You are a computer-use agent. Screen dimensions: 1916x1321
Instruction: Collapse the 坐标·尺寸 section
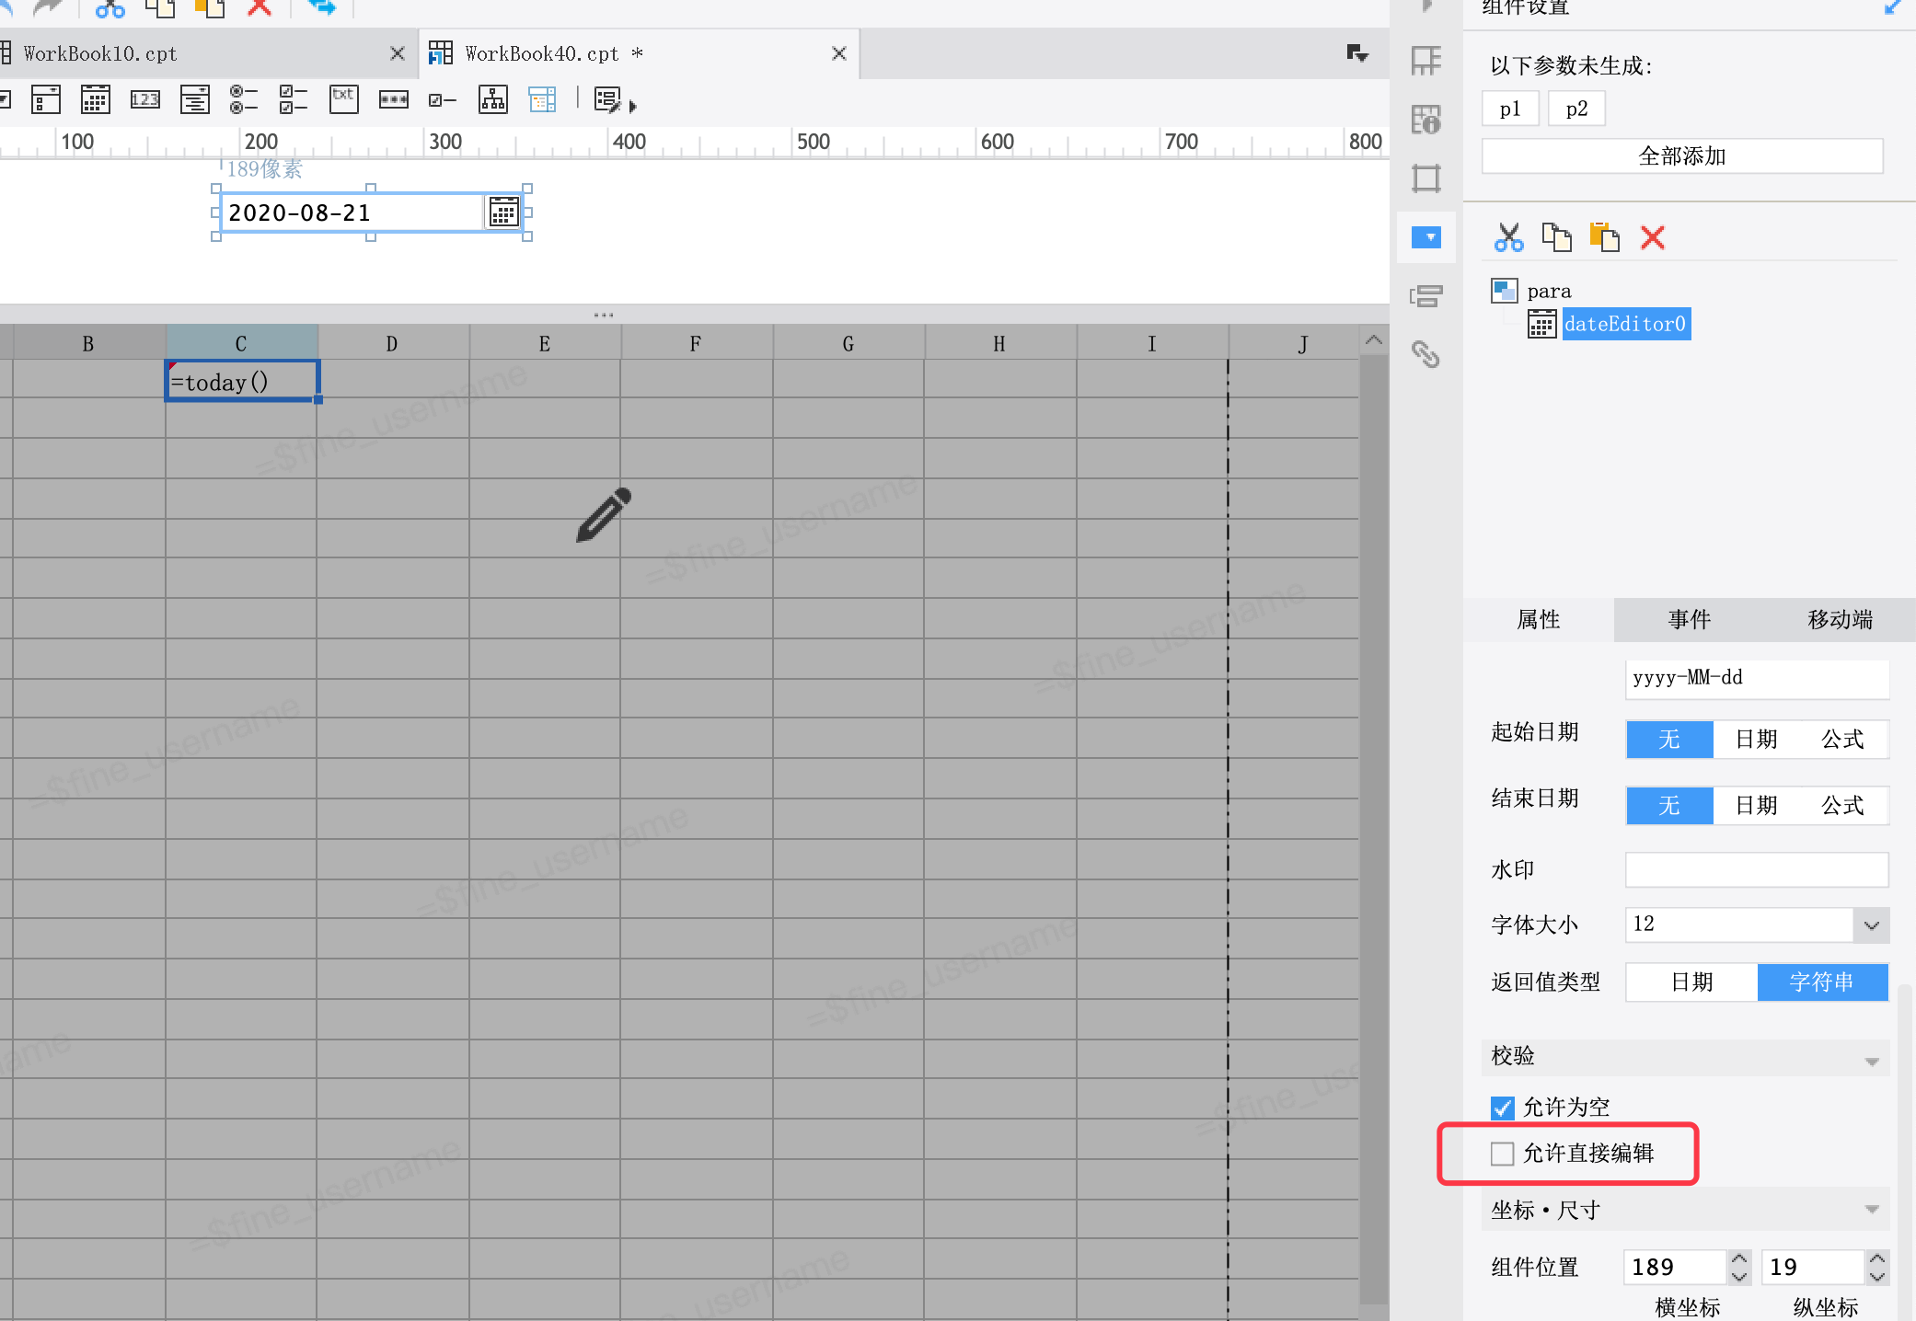(1871, 1210)
